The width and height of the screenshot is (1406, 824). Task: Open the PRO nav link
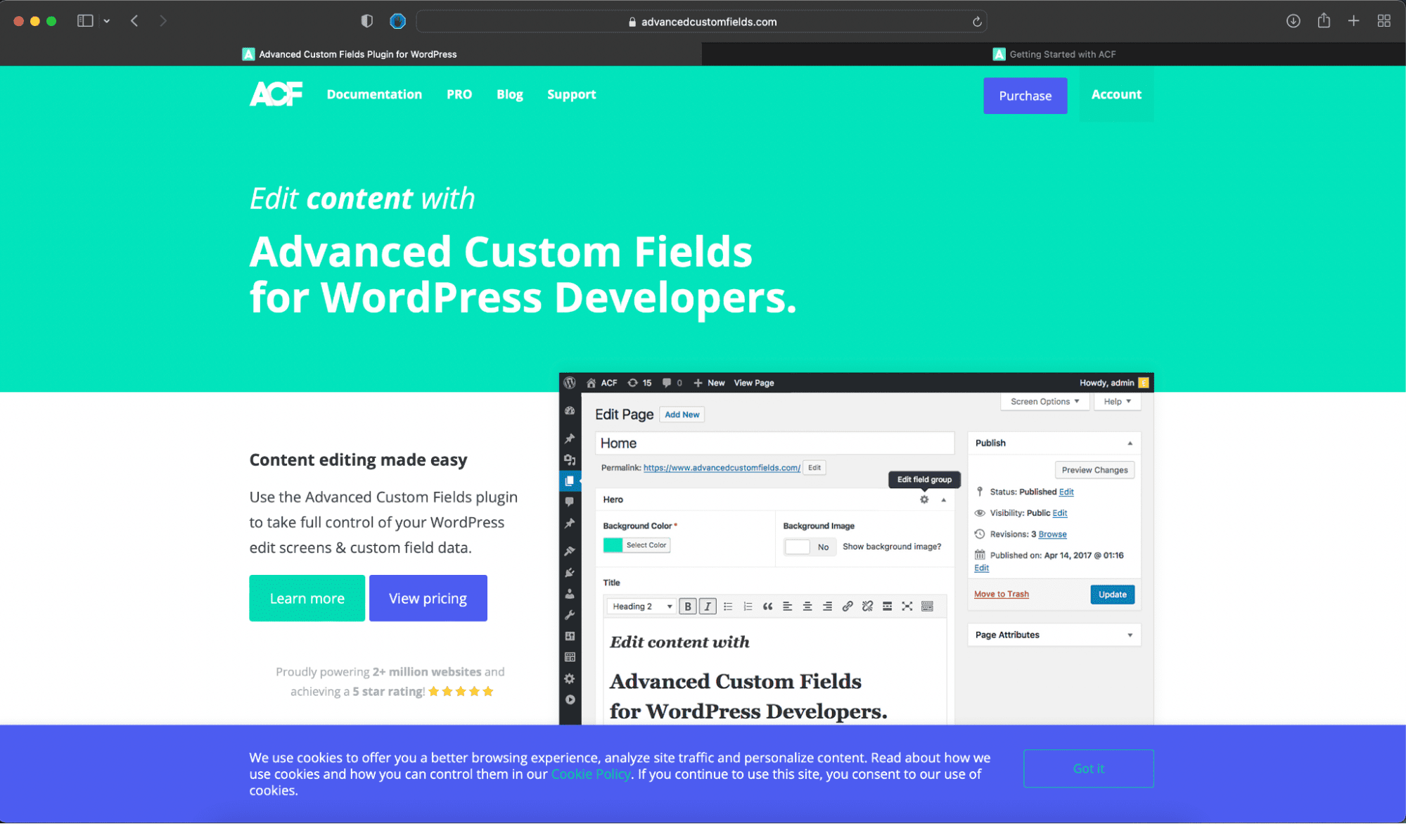click(459, 94)
